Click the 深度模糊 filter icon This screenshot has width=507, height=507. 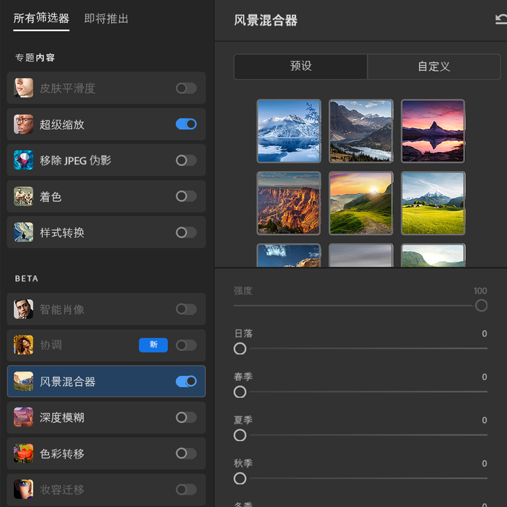tap(23, 417)
